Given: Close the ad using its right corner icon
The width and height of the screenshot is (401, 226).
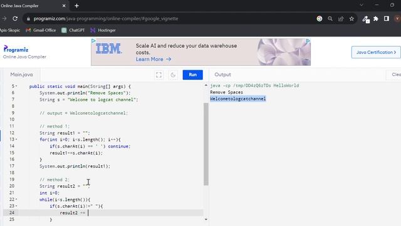Looking at the screenshot, I should click(x=308, y=41).
